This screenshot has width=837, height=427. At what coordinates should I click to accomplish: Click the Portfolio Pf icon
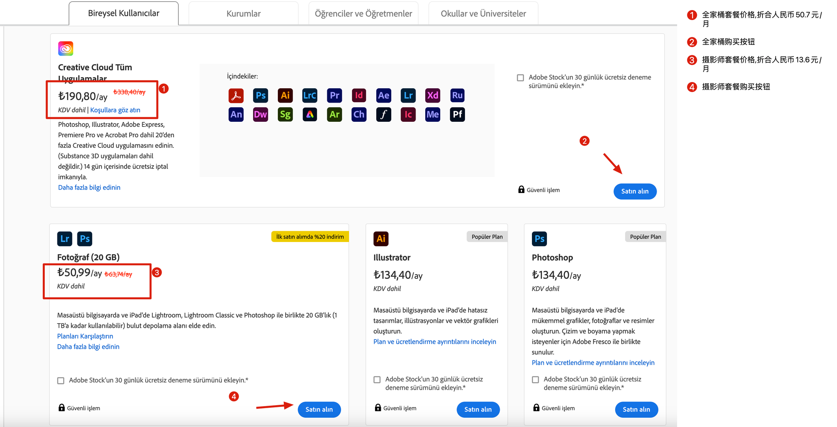(457, 114)
